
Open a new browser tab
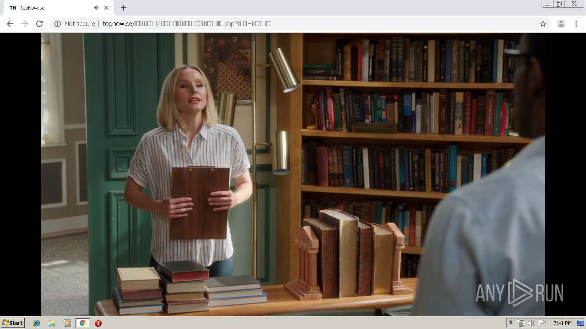124,8
